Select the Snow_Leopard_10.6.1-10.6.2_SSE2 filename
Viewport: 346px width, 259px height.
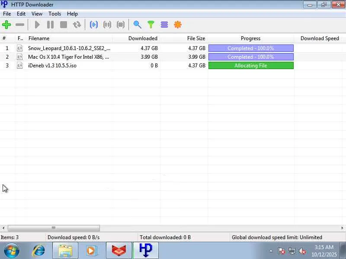69,48
